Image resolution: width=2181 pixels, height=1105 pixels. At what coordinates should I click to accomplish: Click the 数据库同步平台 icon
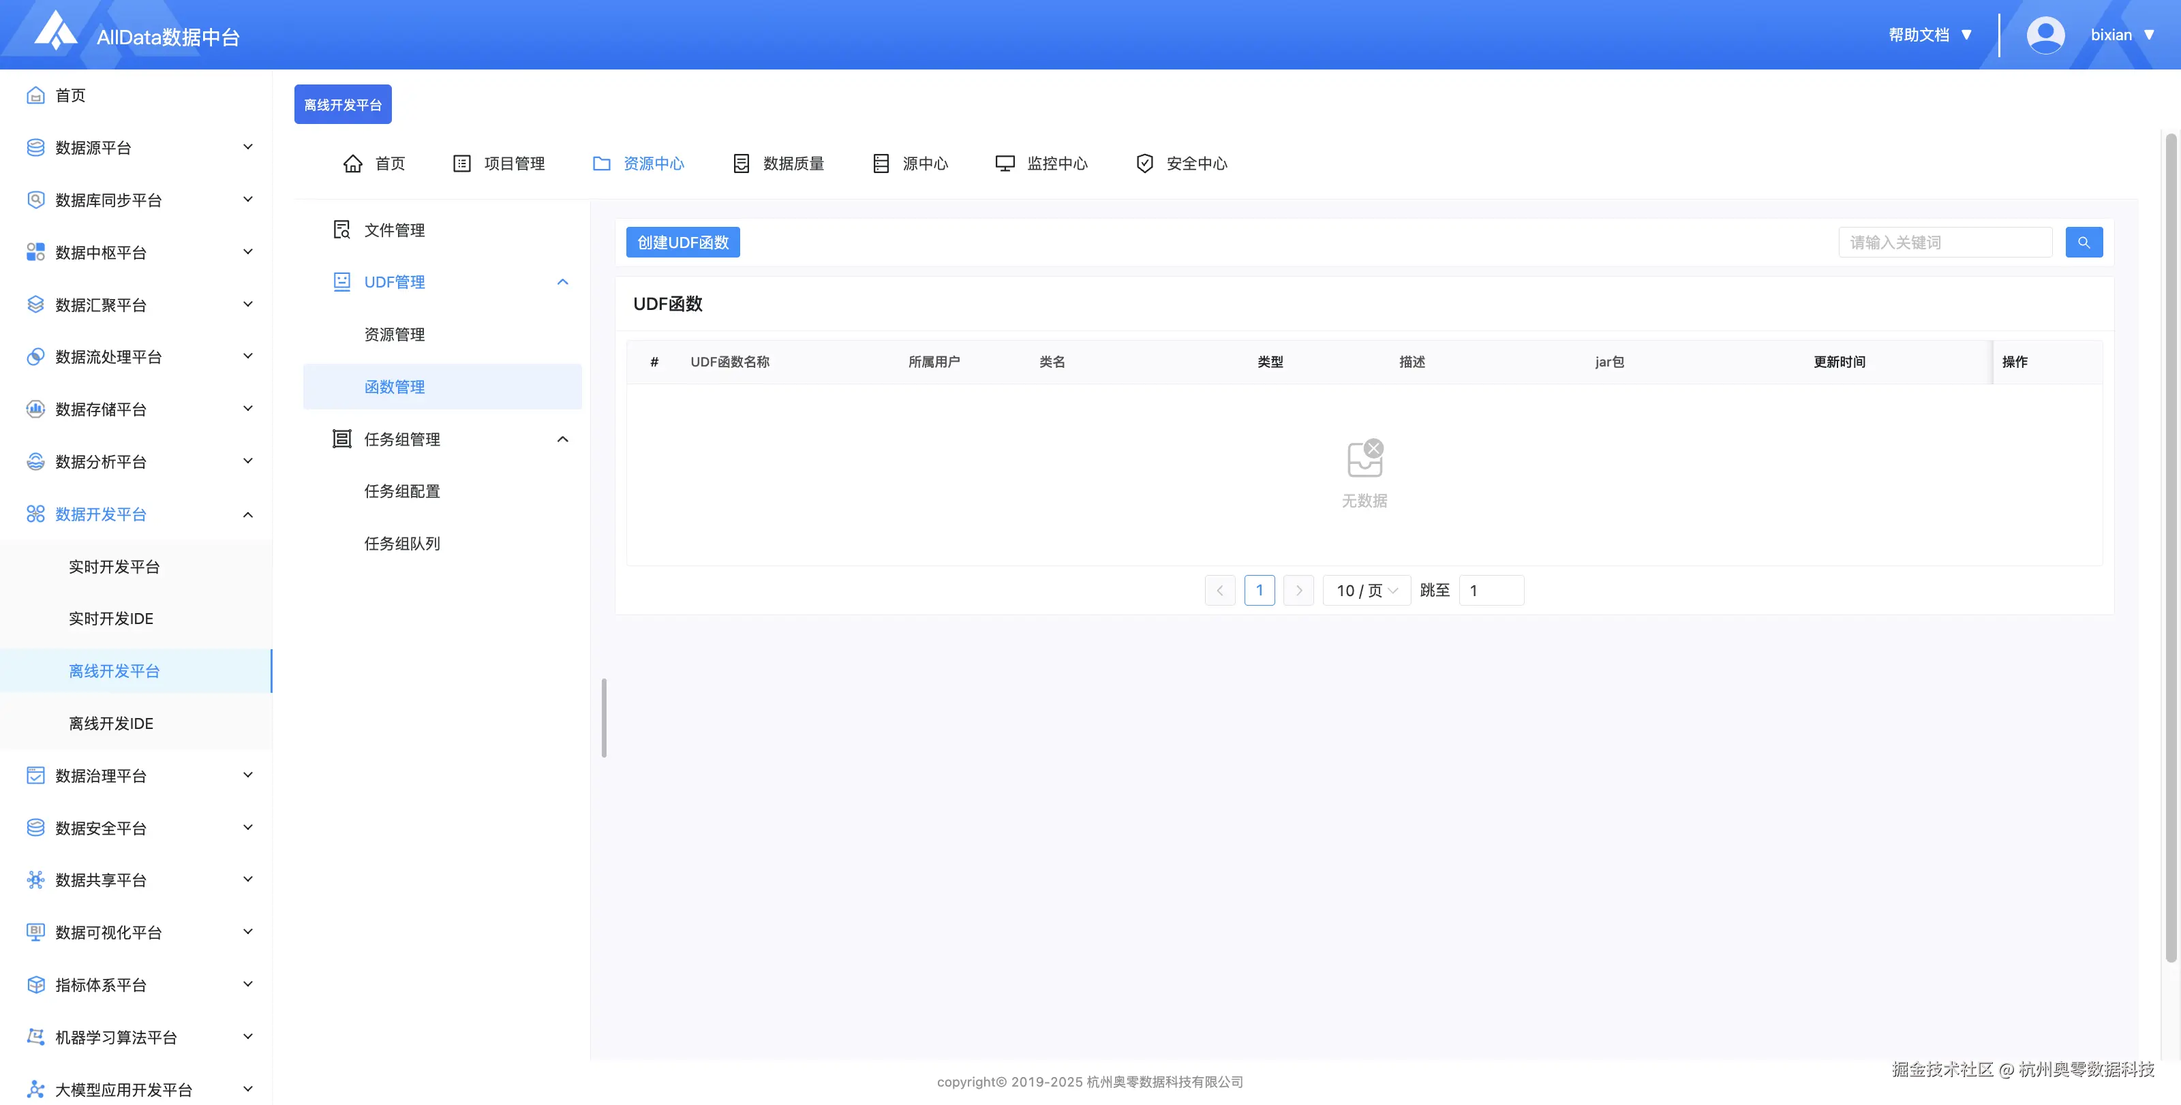pos(35,200)
